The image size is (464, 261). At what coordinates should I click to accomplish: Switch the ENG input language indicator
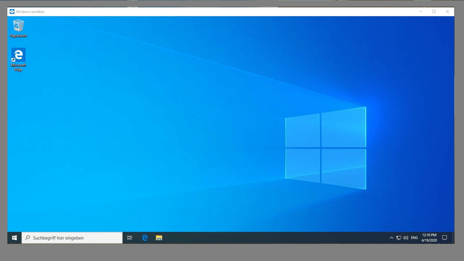414,238
